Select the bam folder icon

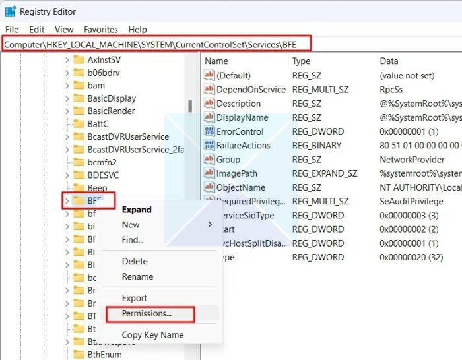(x=79, y=85)
